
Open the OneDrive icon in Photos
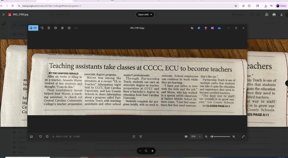point(219,28)
